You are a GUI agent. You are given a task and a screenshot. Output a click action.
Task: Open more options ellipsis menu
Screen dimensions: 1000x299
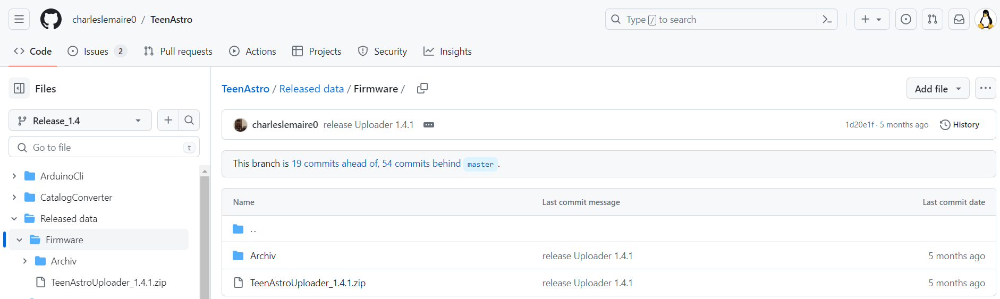986,88
